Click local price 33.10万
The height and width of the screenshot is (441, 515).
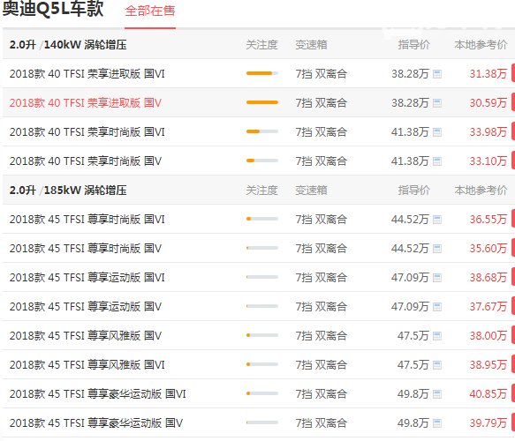(x=488, y=161)
